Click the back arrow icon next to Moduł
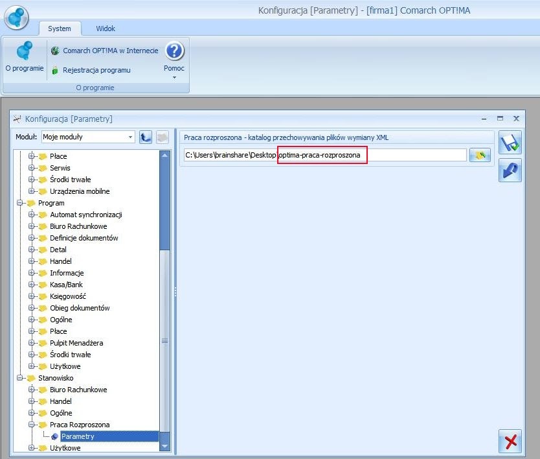Image resolution: width=540 pixels, height=459 pixels. click(146, 137)
